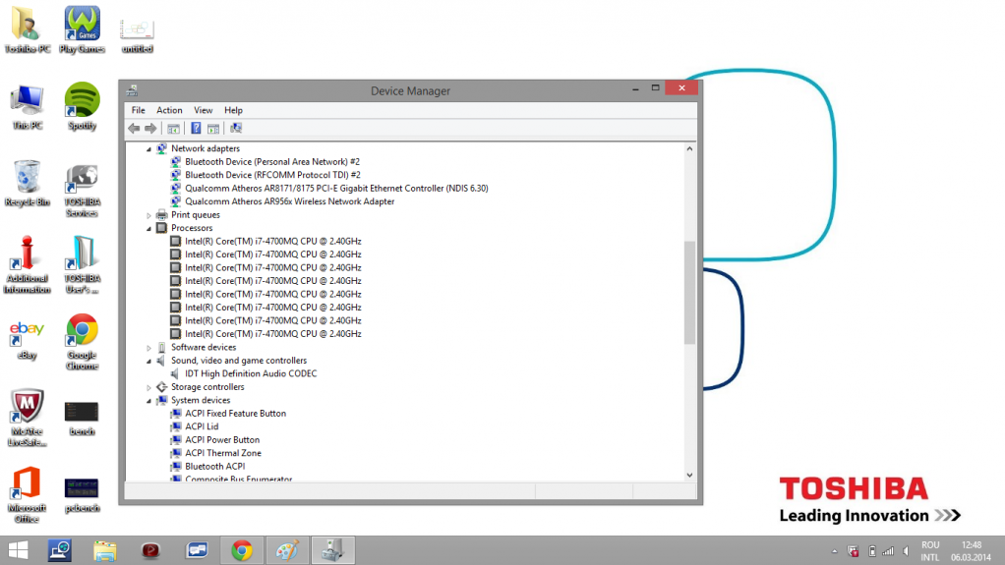
Task: Select the ACPI Power Button device
Action: coord(222,440)
